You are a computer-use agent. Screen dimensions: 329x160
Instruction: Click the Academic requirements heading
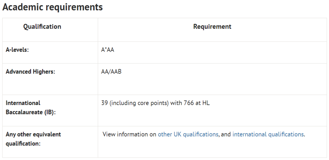[52, 7]
